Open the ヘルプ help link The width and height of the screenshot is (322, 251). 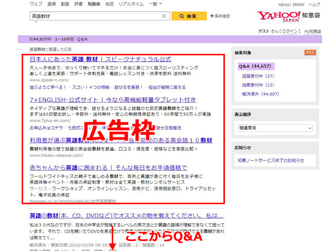coord(314,5)
